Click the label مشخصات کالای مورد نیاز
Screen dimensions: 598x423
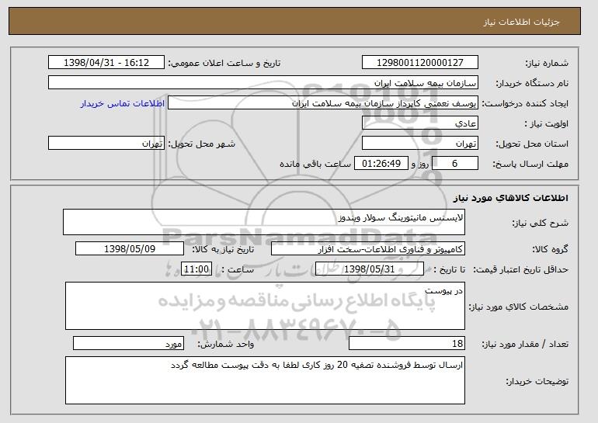click(518, 307)
